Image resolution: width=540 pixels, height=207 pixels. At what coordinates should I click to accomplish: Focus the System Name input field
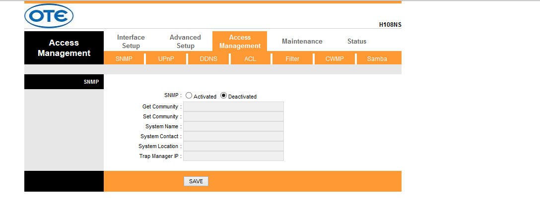coord(233,126)
